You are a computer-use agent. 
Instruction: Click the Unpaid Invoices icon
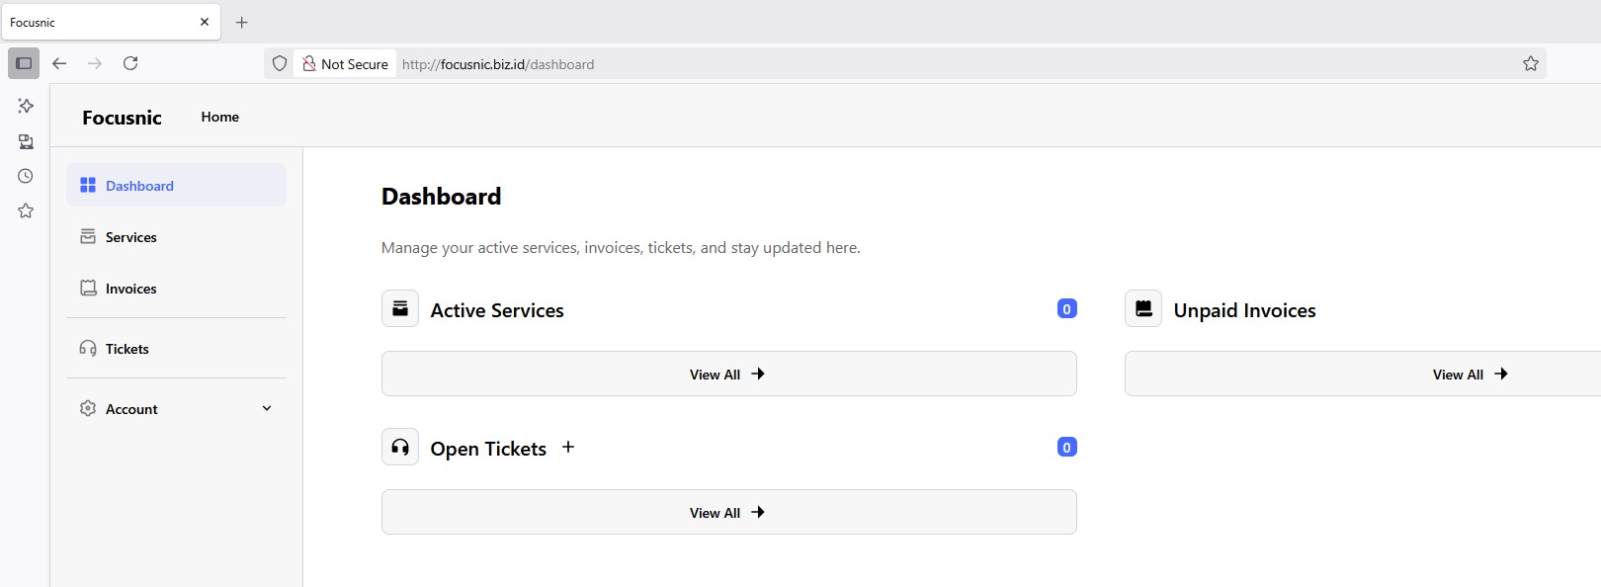point(1143,309)
